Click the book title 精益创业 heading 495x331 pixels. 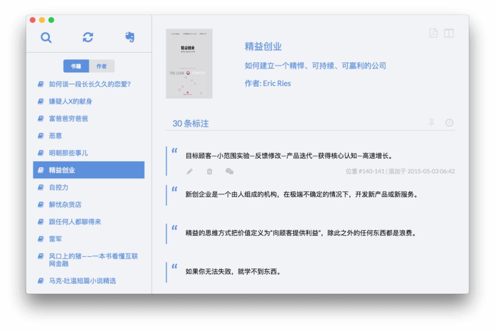[x=263, y=47]
